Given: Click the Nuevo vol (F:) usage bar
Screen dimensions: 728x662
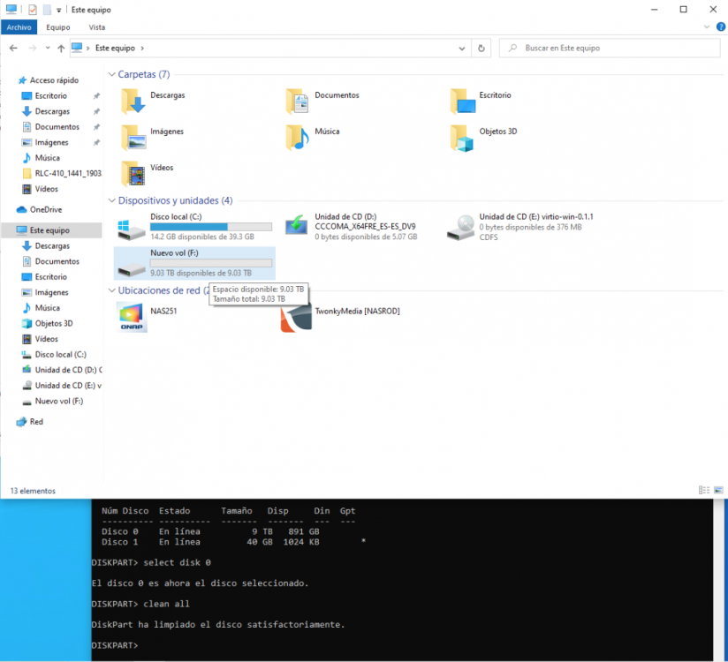Looking at the screenshot, I should click(x=211, y=263).
